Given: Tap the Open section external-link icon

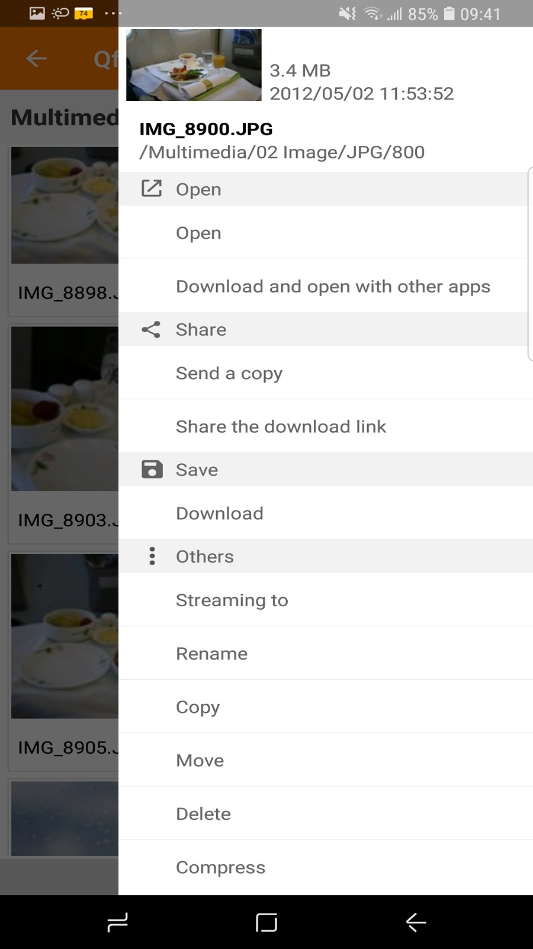Looking at the screenshot, I should pyautogui.click(x=152, y=189).
